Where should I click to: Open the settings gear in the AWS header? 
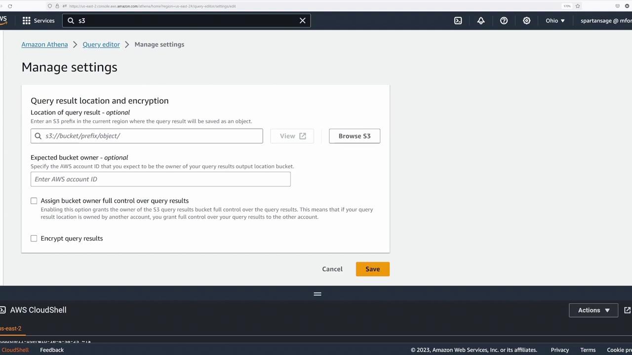click(x=527, y=21)
